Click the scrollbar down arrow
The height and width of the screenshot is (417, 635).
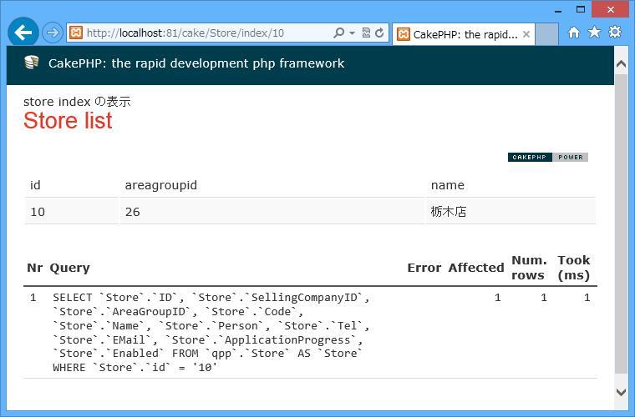click(621, 392)
